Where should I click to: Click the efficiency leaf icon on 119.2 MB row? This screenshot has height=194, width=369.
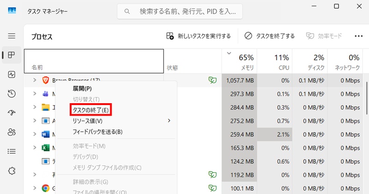212,175
